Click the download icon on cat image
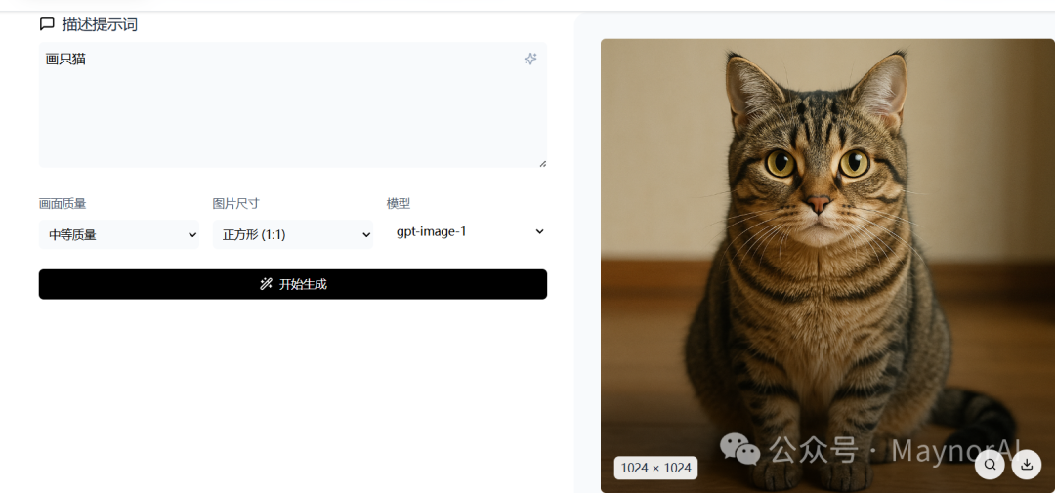 tap(1027, 464)
